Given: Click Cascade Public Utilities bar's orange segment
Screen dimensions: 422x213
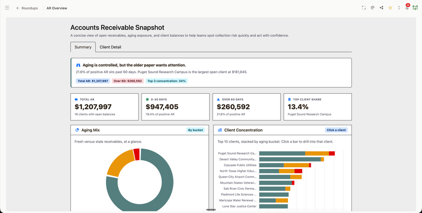Looking at the screenshot, I should 296,165.
